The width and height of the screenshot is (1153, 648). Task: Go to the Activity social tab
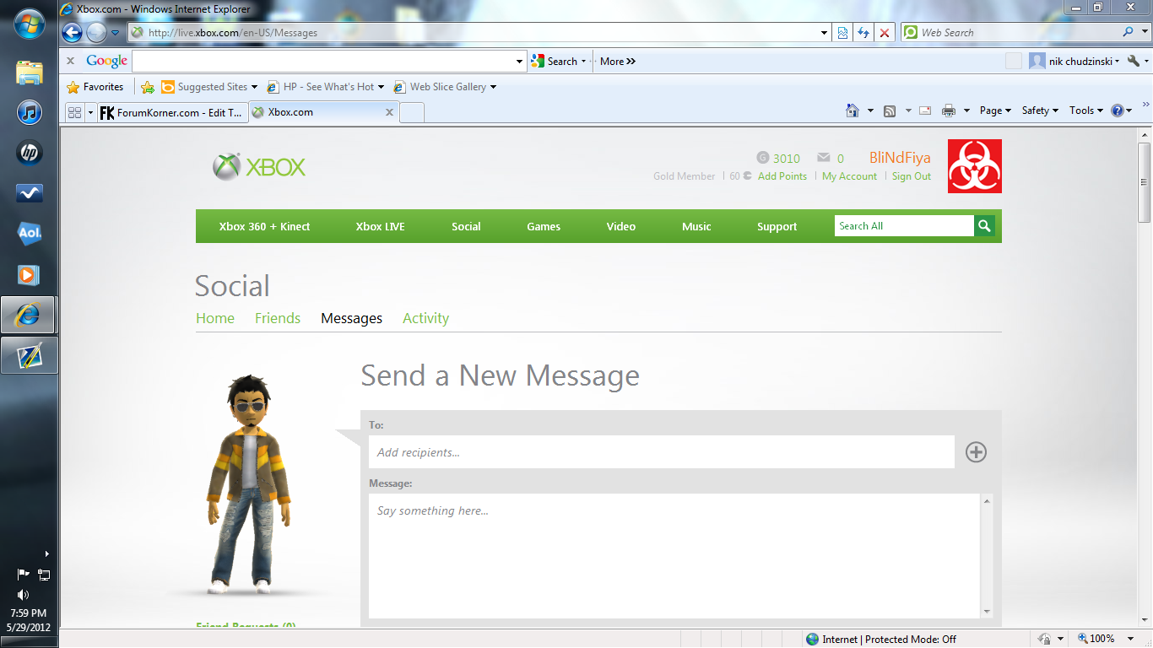(x=425, y=318)
